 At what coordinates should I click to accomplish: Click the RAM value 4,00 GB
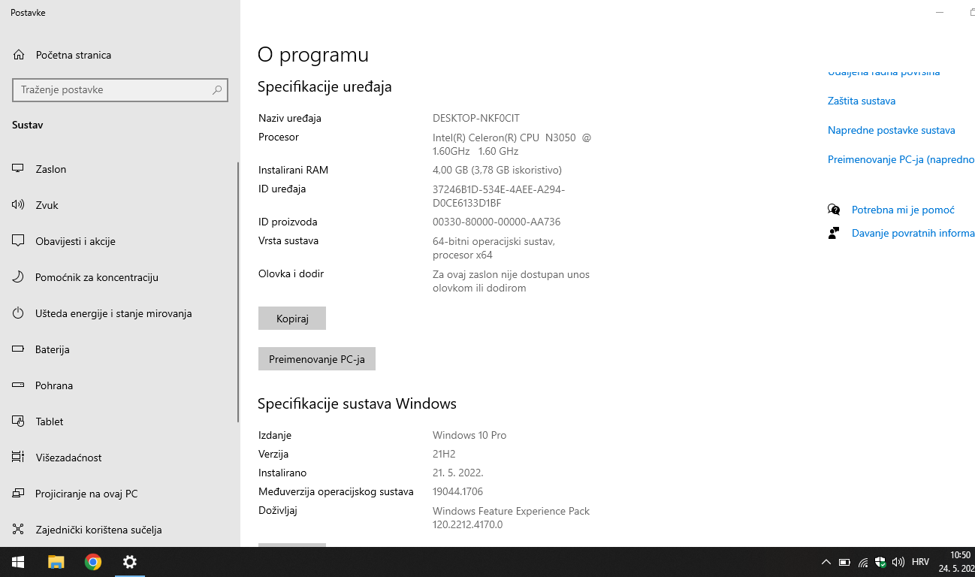pyautogui.click(x=497, y=170)
